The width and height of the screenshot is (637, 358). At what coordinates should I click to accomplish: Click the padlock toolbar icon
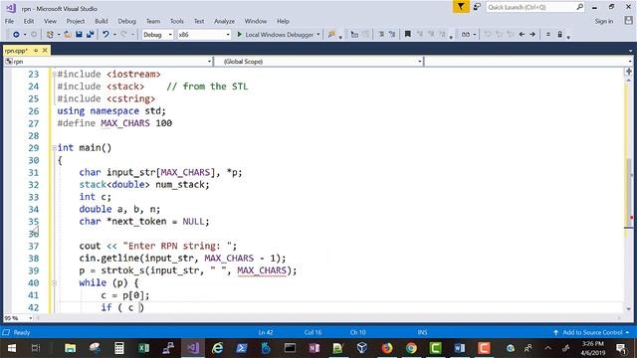pyautogui.click(x=559, y=35)
